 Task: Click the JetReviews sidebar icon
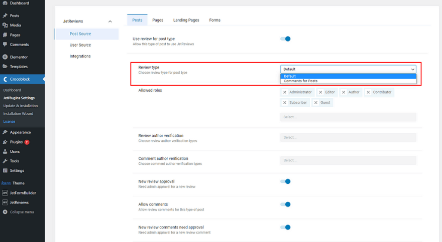coord(5,202)
